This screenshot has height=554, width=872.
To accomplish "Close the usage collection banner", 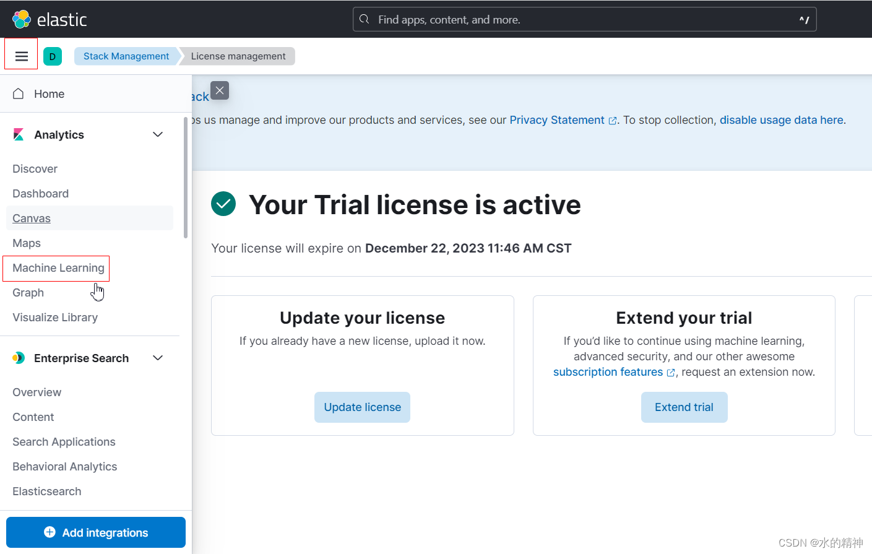I will tap(220, 90).
